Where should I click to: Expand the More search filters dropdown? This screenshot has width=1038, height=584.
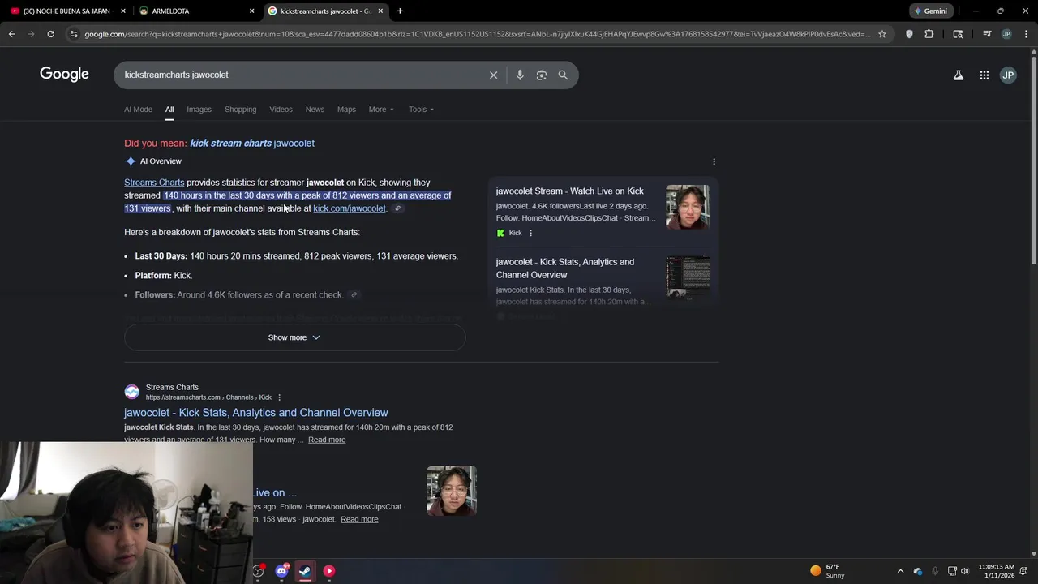click(x=381, y=109)
